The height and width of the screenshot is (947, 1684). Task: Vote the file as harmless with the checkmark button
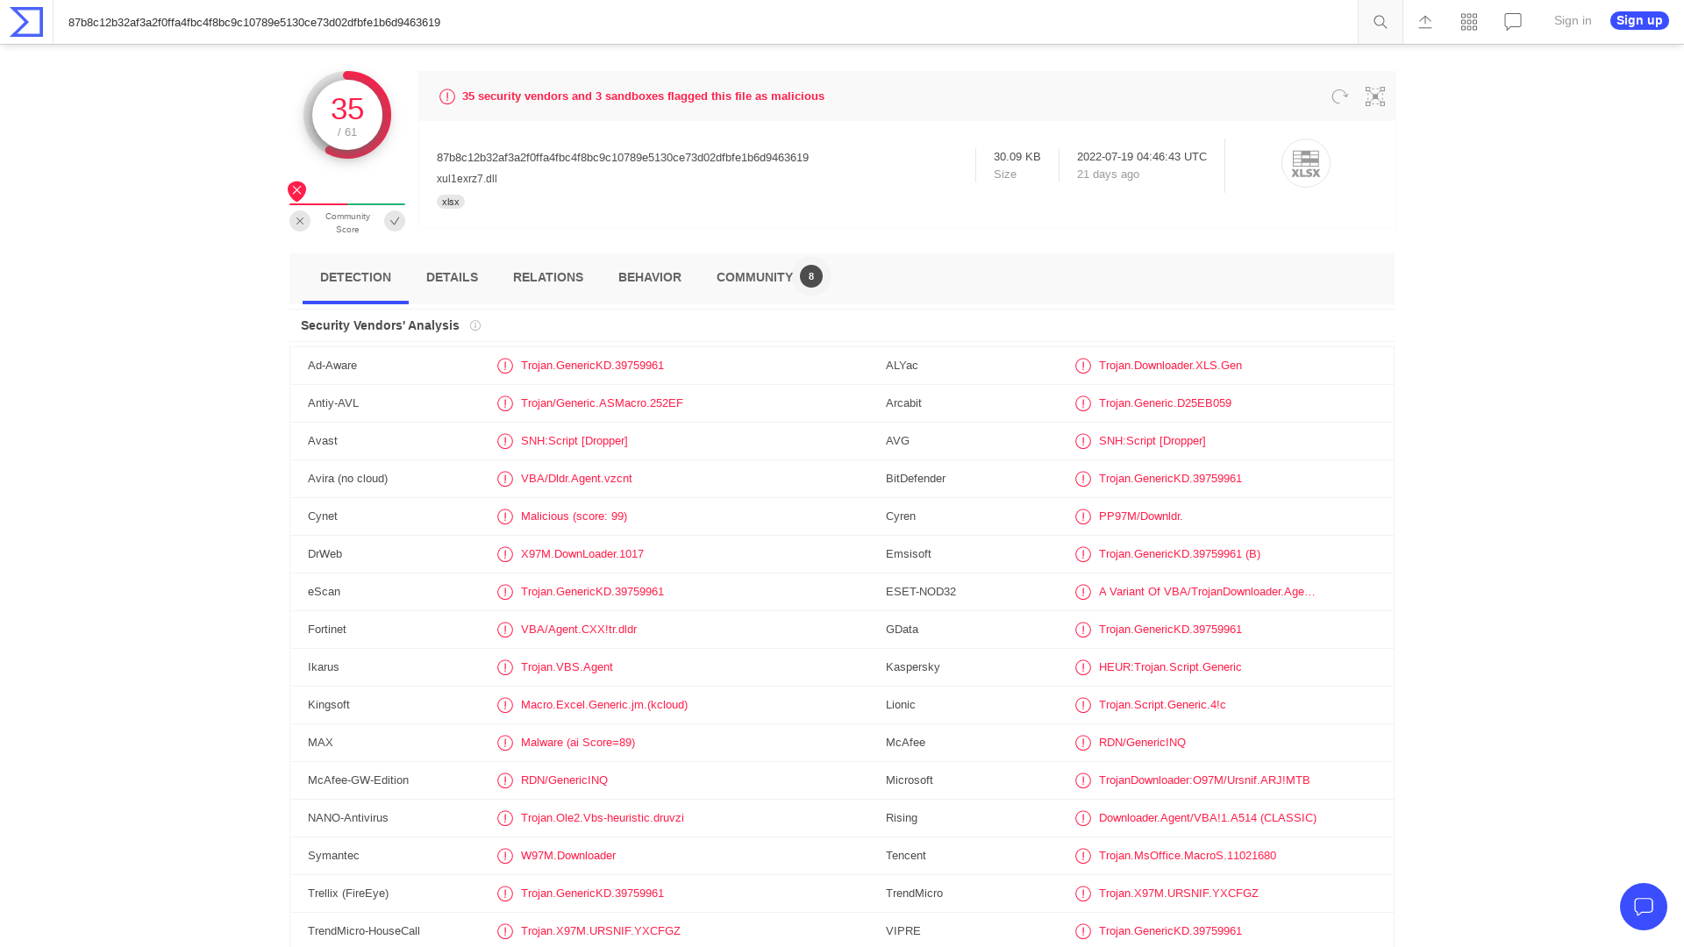coord(394,221)
